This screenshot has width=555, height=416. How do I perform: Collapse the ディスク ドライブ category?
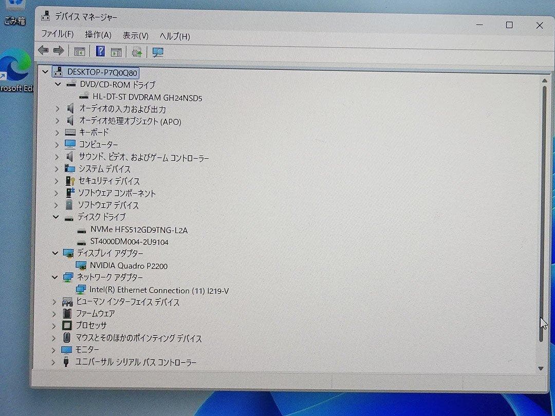[57, 217]
